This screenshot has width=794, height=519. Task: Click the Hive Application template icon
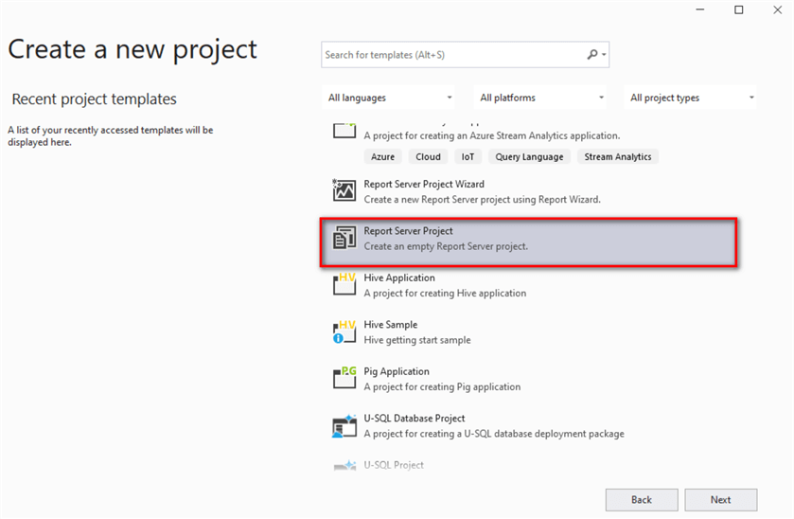(344, 285)
